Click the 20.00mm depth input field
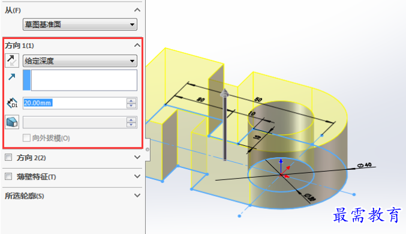Screen dimensions: 406x234 pos(74,103)
